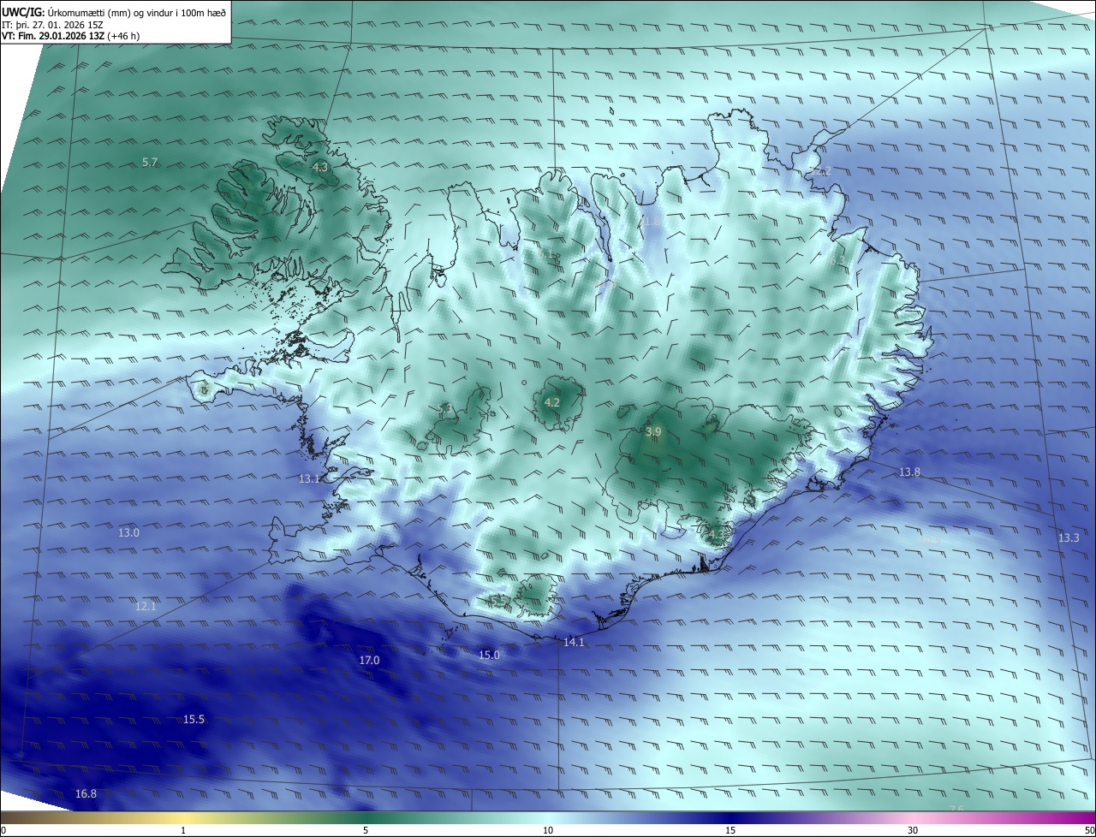Click the '0' tick label on the color scale
1096x837 pixels.
point(3,830)
